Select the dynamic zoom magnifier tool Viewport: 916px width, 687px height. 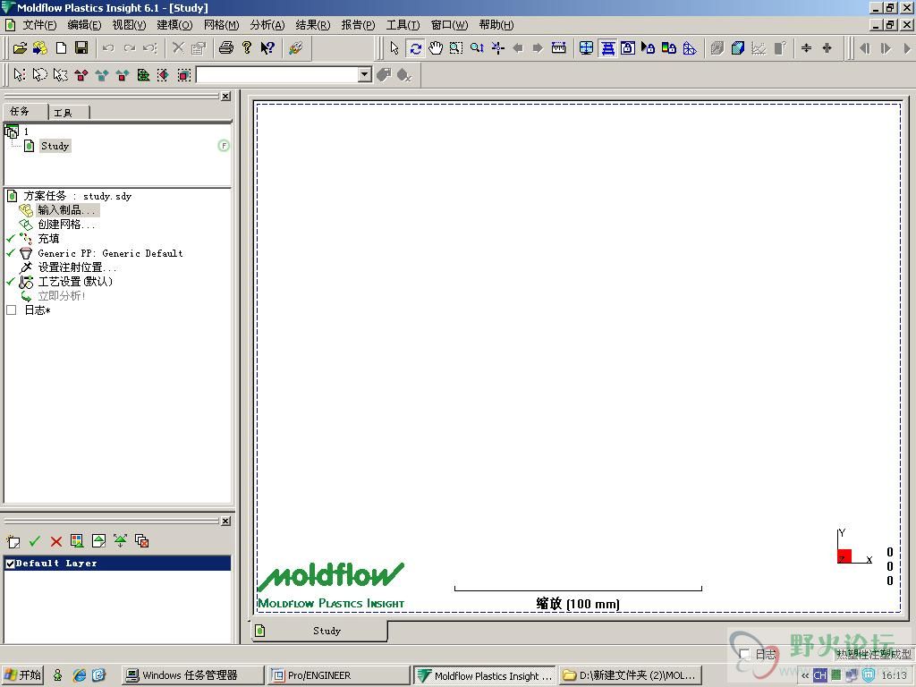(x=477, y=48)
